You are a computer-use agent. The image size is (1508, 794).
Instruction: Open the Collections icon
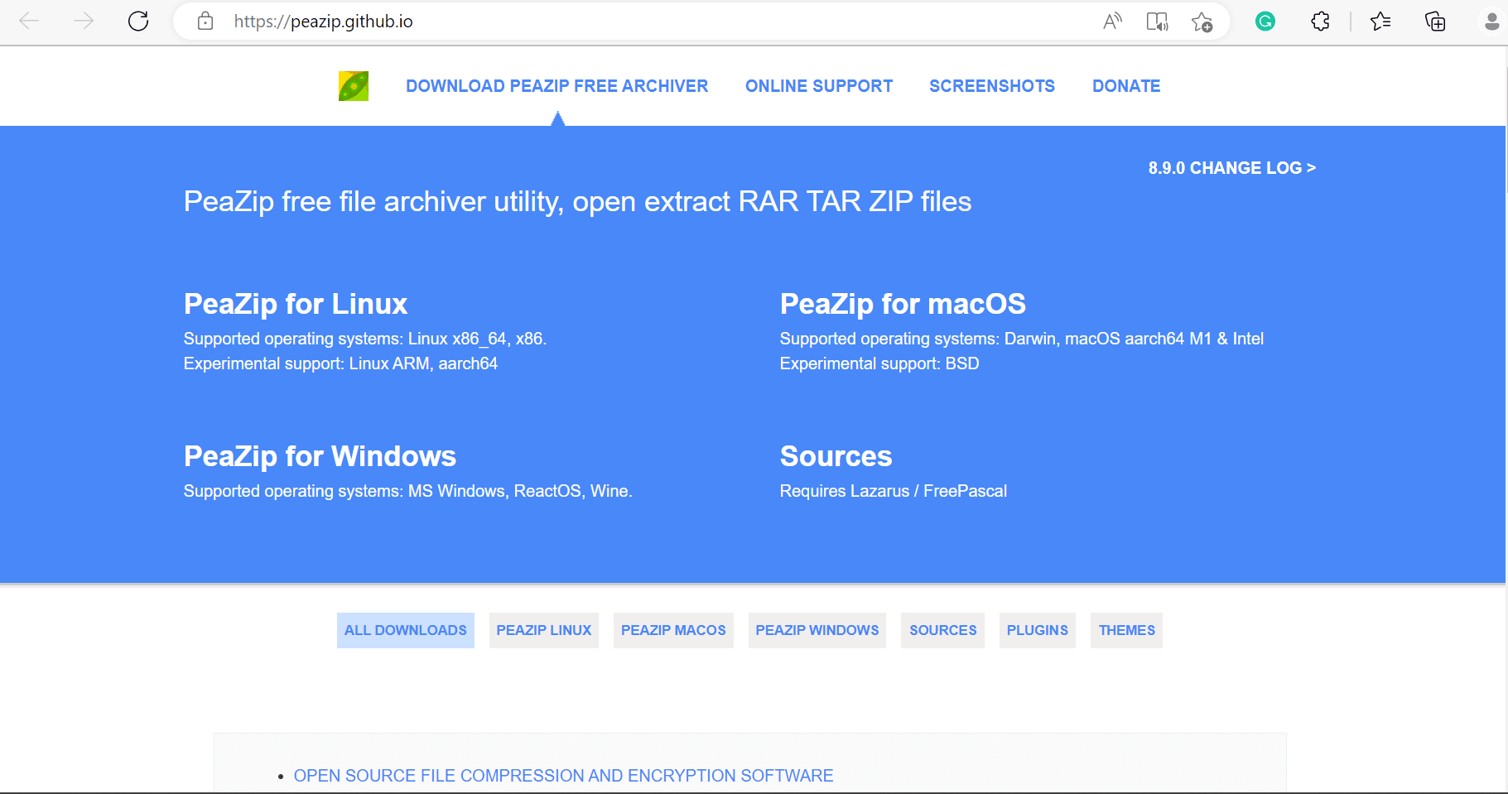pyautogui.click(x=1435, y=21)
